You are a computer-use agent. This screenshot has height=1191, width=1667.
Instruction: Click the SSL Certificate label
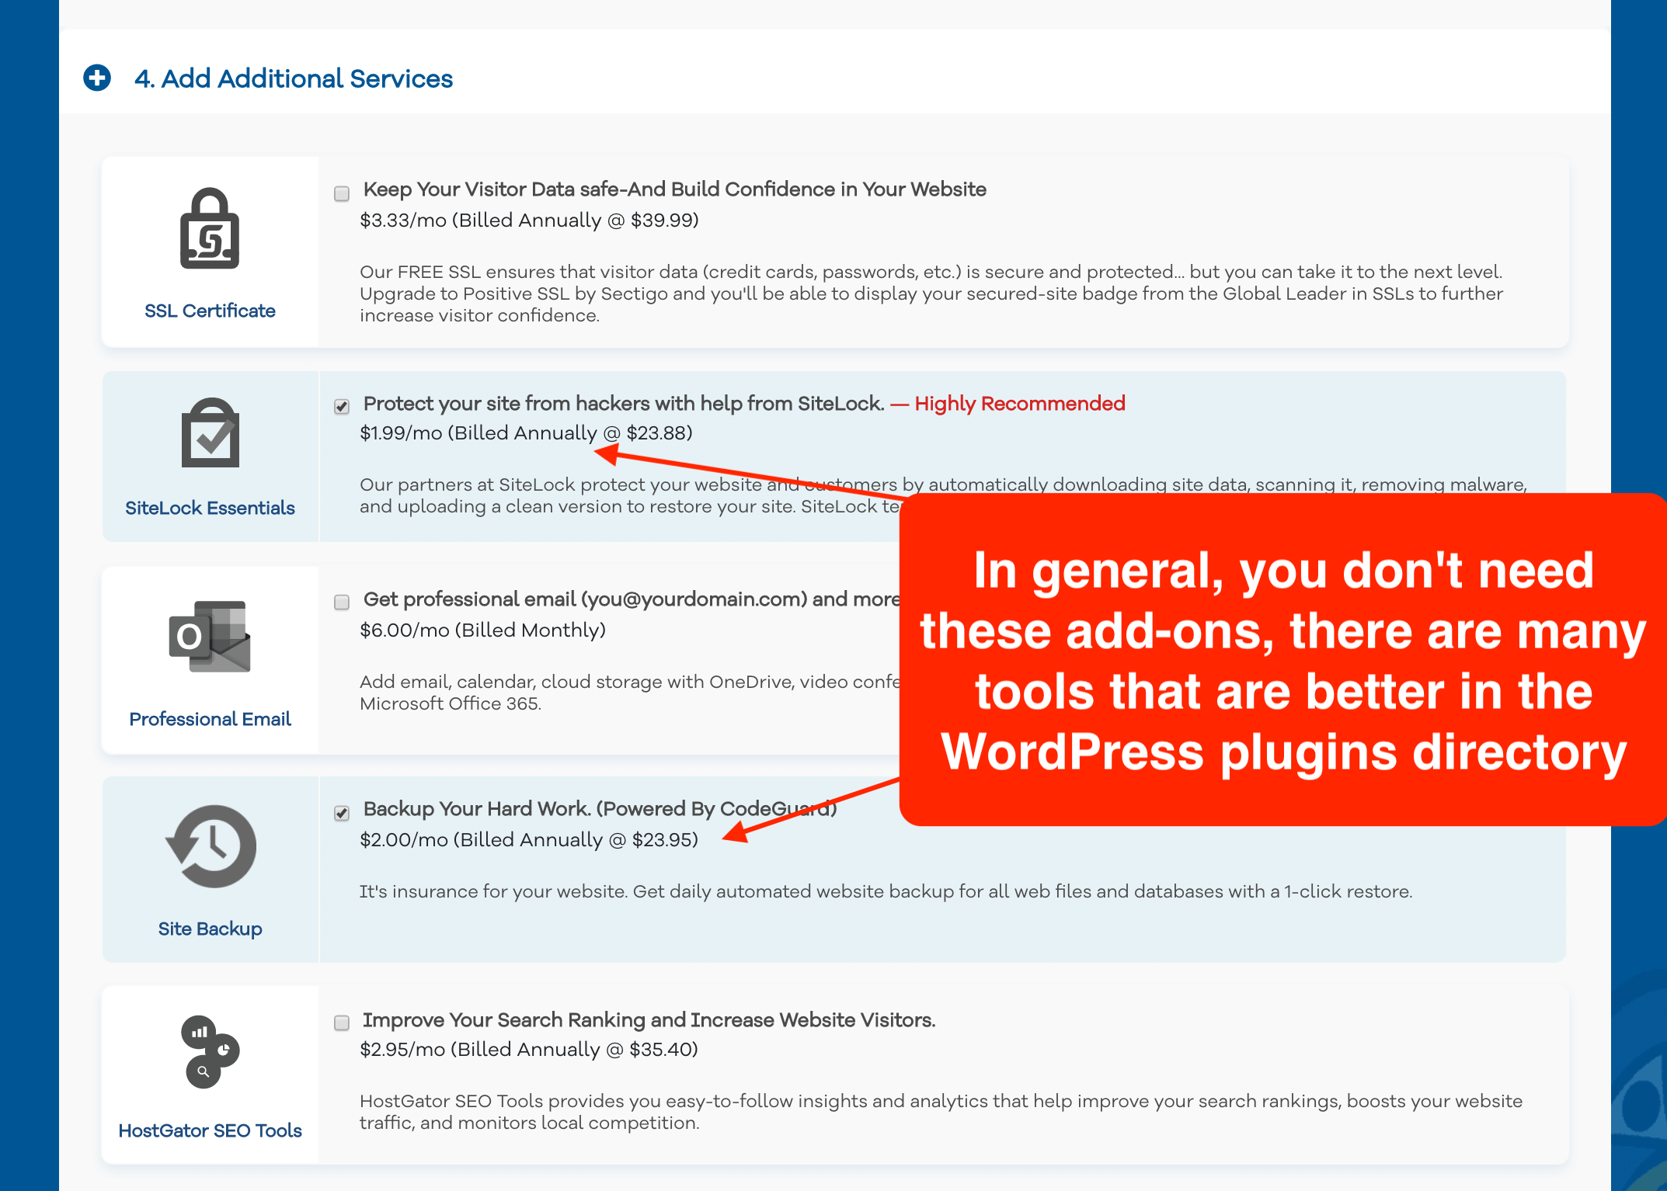pyautogui.click(x=210, y=311)
